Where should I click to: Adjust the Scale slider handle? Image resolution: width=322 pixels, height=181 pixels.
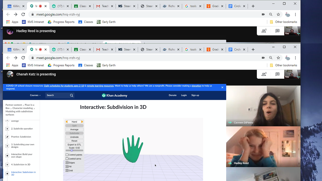72,150
